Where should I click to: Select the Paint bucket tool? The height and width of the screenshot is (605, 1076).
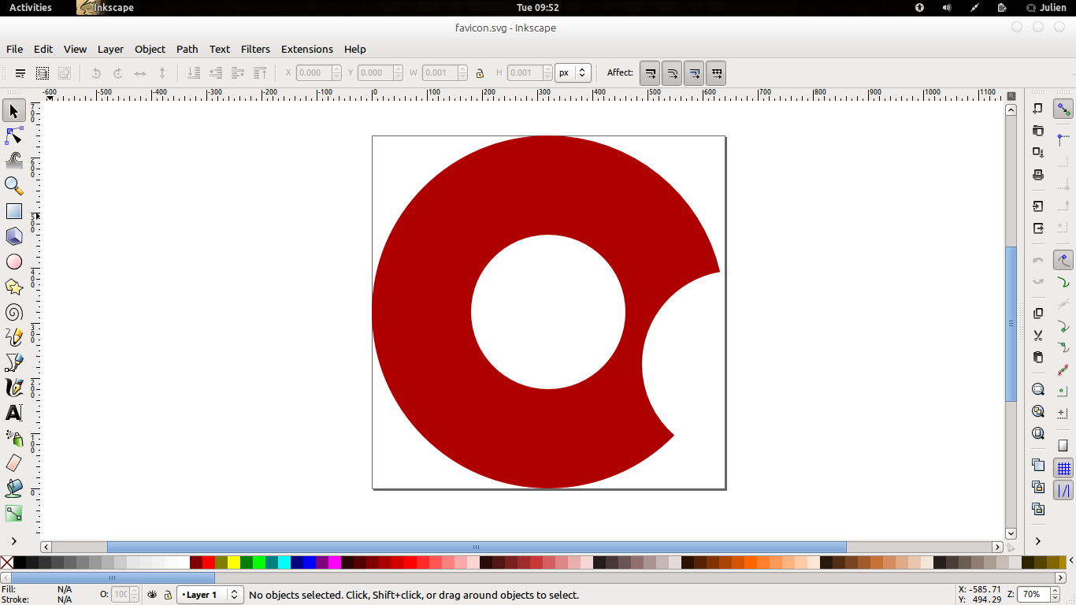pyautogui.click(x=13, y=488)
